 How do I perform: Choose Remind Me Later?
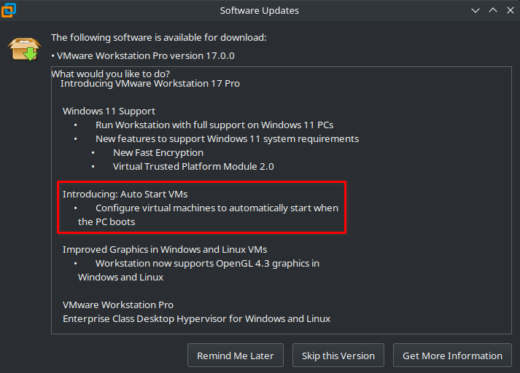coord(236,356)
